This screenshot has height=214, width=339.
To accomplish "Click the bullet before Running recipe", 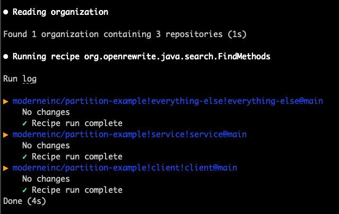I will [6, 57].
